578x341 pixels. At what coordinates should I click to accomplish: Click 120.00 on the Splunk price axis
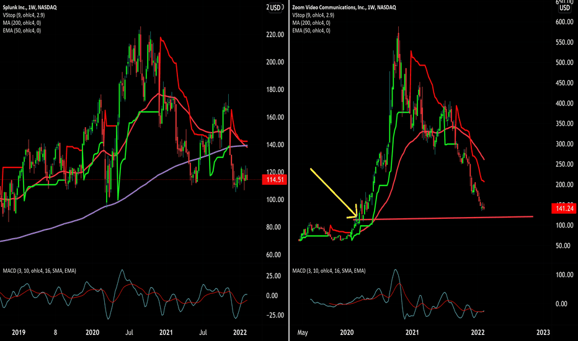(x=275, y=172)
